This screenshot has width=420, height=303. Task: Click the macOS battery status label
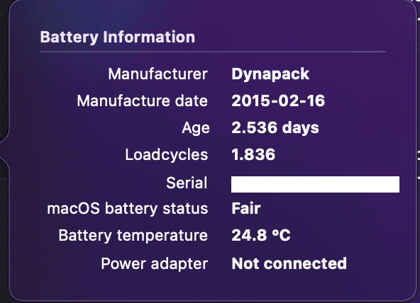click(x=127, y=209)
